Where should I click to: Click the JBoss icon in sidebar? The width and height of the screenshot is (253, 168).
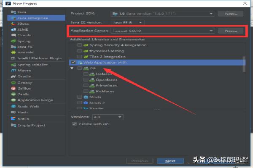pos(13,24)
